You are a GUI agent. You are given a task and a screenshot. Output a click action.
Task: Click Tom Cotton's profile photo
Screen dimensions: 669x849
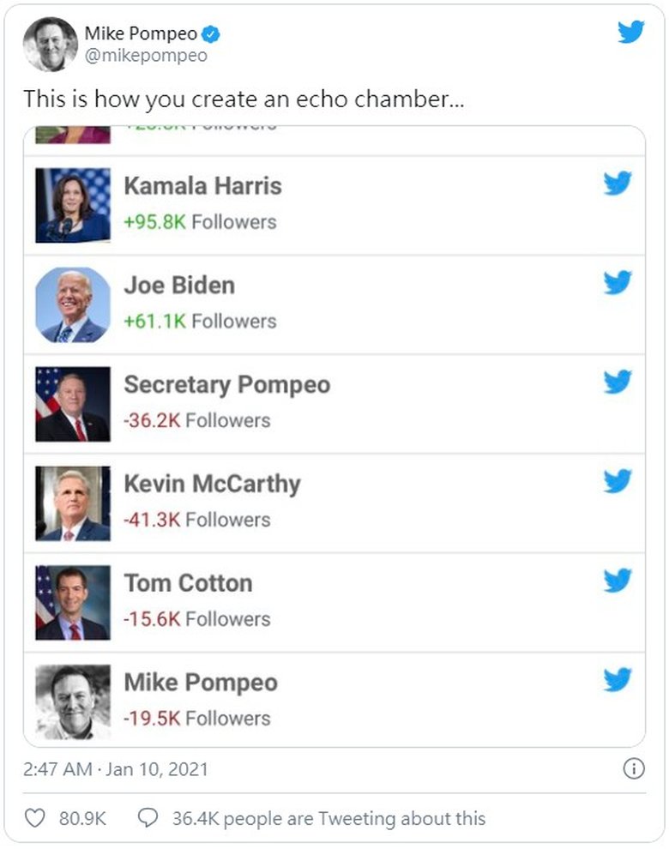[x=73, y=603]
